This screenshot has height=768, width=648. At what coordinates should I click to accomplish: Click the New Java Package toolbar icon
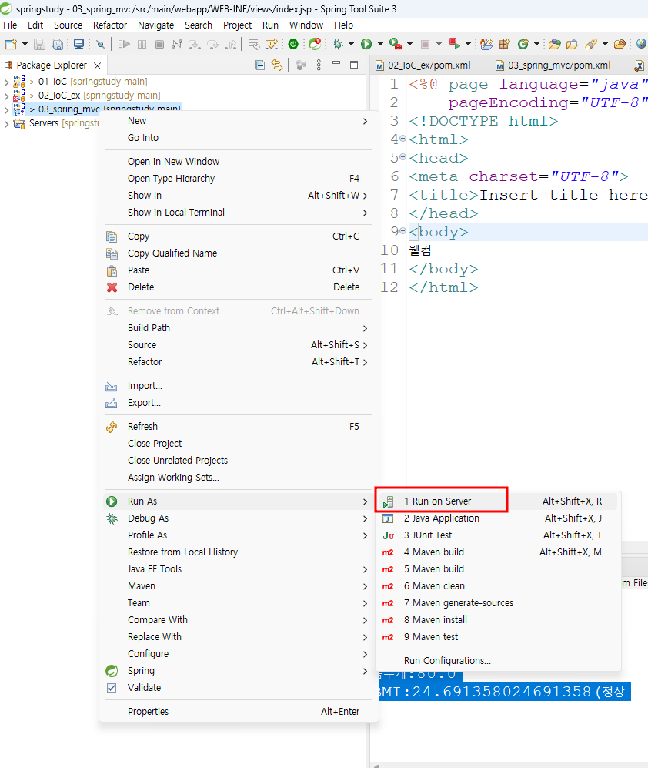coord(505,44)
